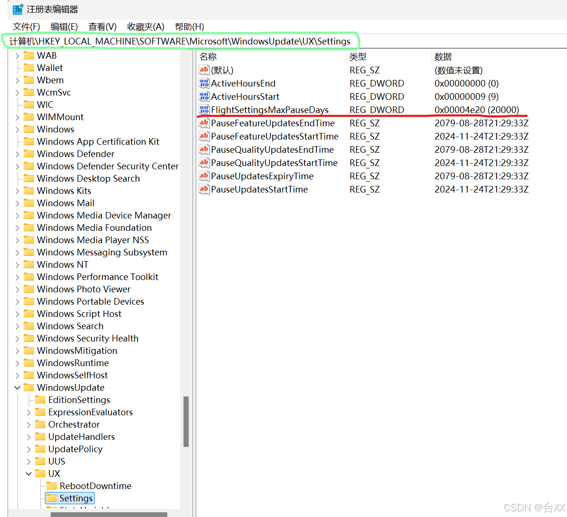Click the DWORD icon of FlightSettingsMaxPauseDays
The width and height of the screenshot is (567, 517).
pos(204,110)
